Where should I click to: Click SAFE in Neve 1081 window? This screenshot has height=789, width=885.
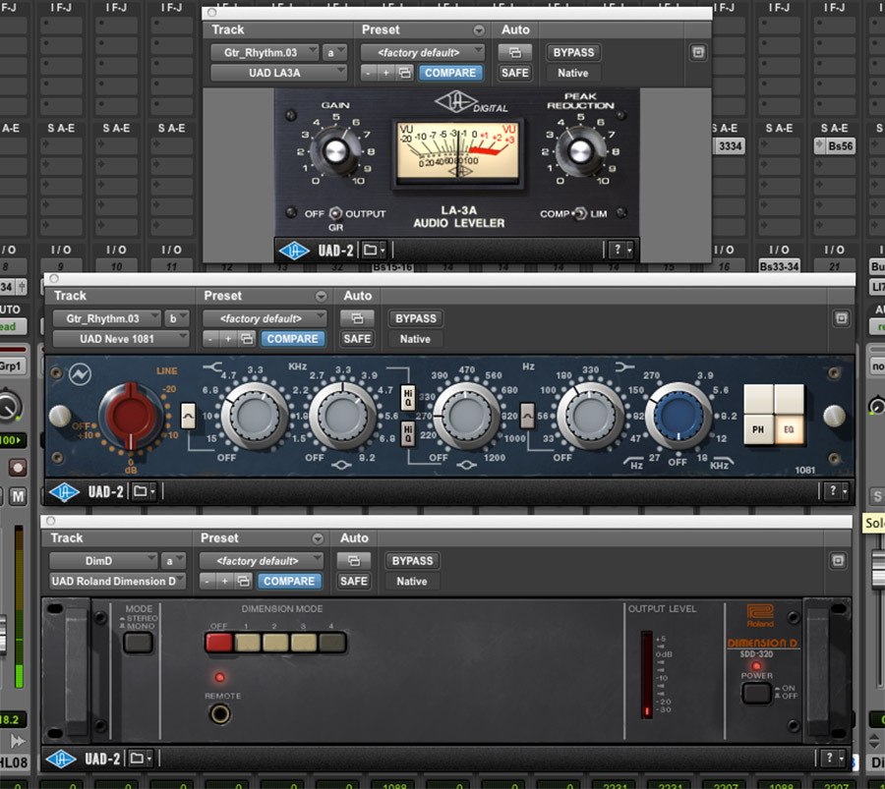tap(357, 339)
